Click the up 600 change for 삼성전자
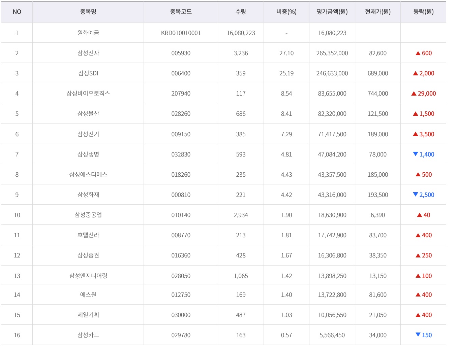This screenshot has width=456, height=349. (x=424, y=53)
